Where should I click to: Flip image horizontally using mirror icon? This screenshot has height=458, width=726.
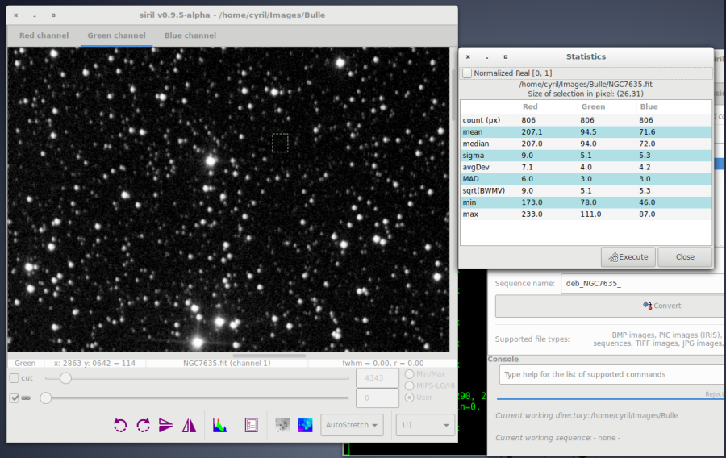click(x=190, y=425)
